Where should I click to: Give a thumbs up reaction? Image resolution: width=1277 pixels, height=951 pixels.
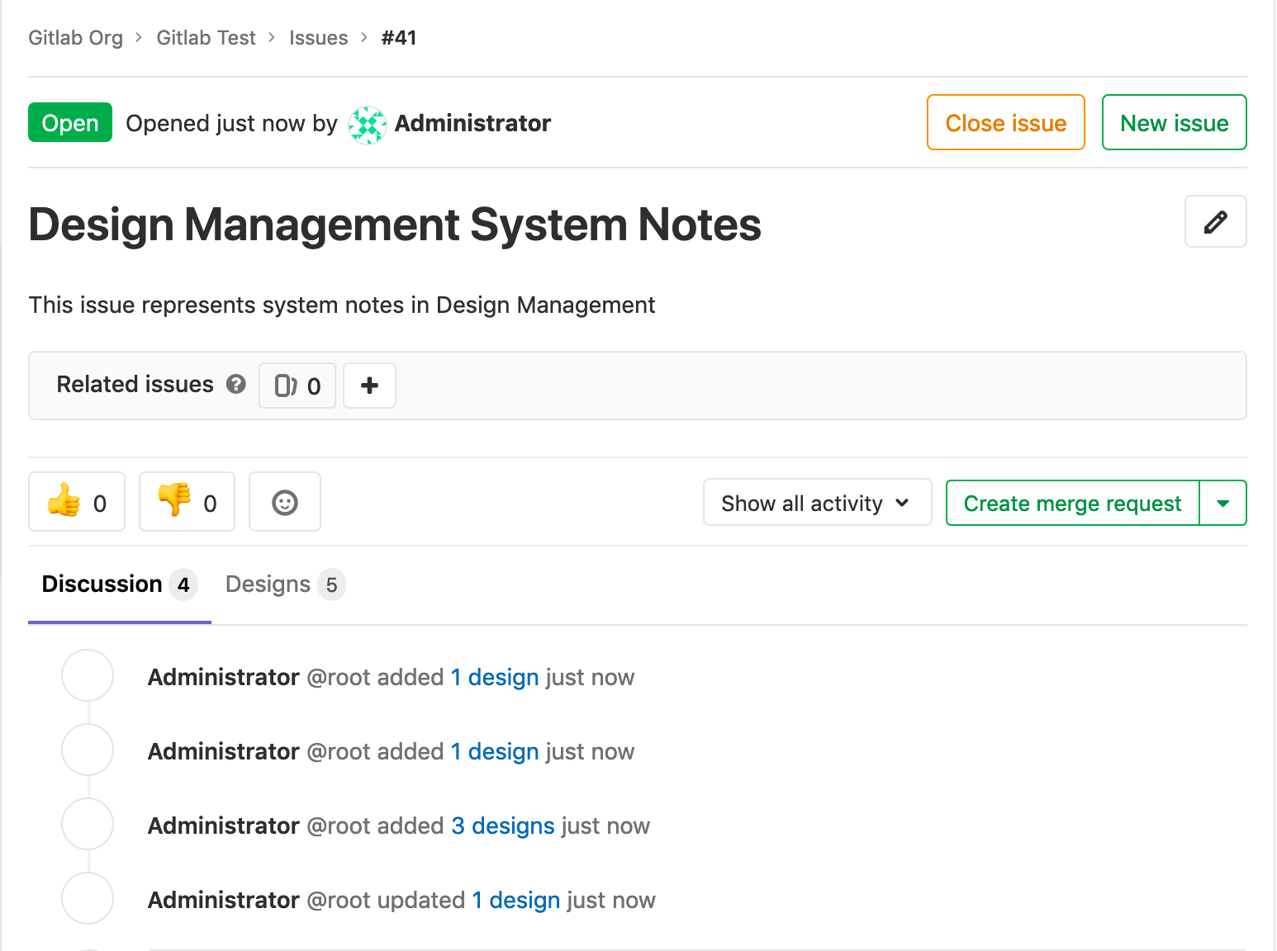(x=76, y=501)
